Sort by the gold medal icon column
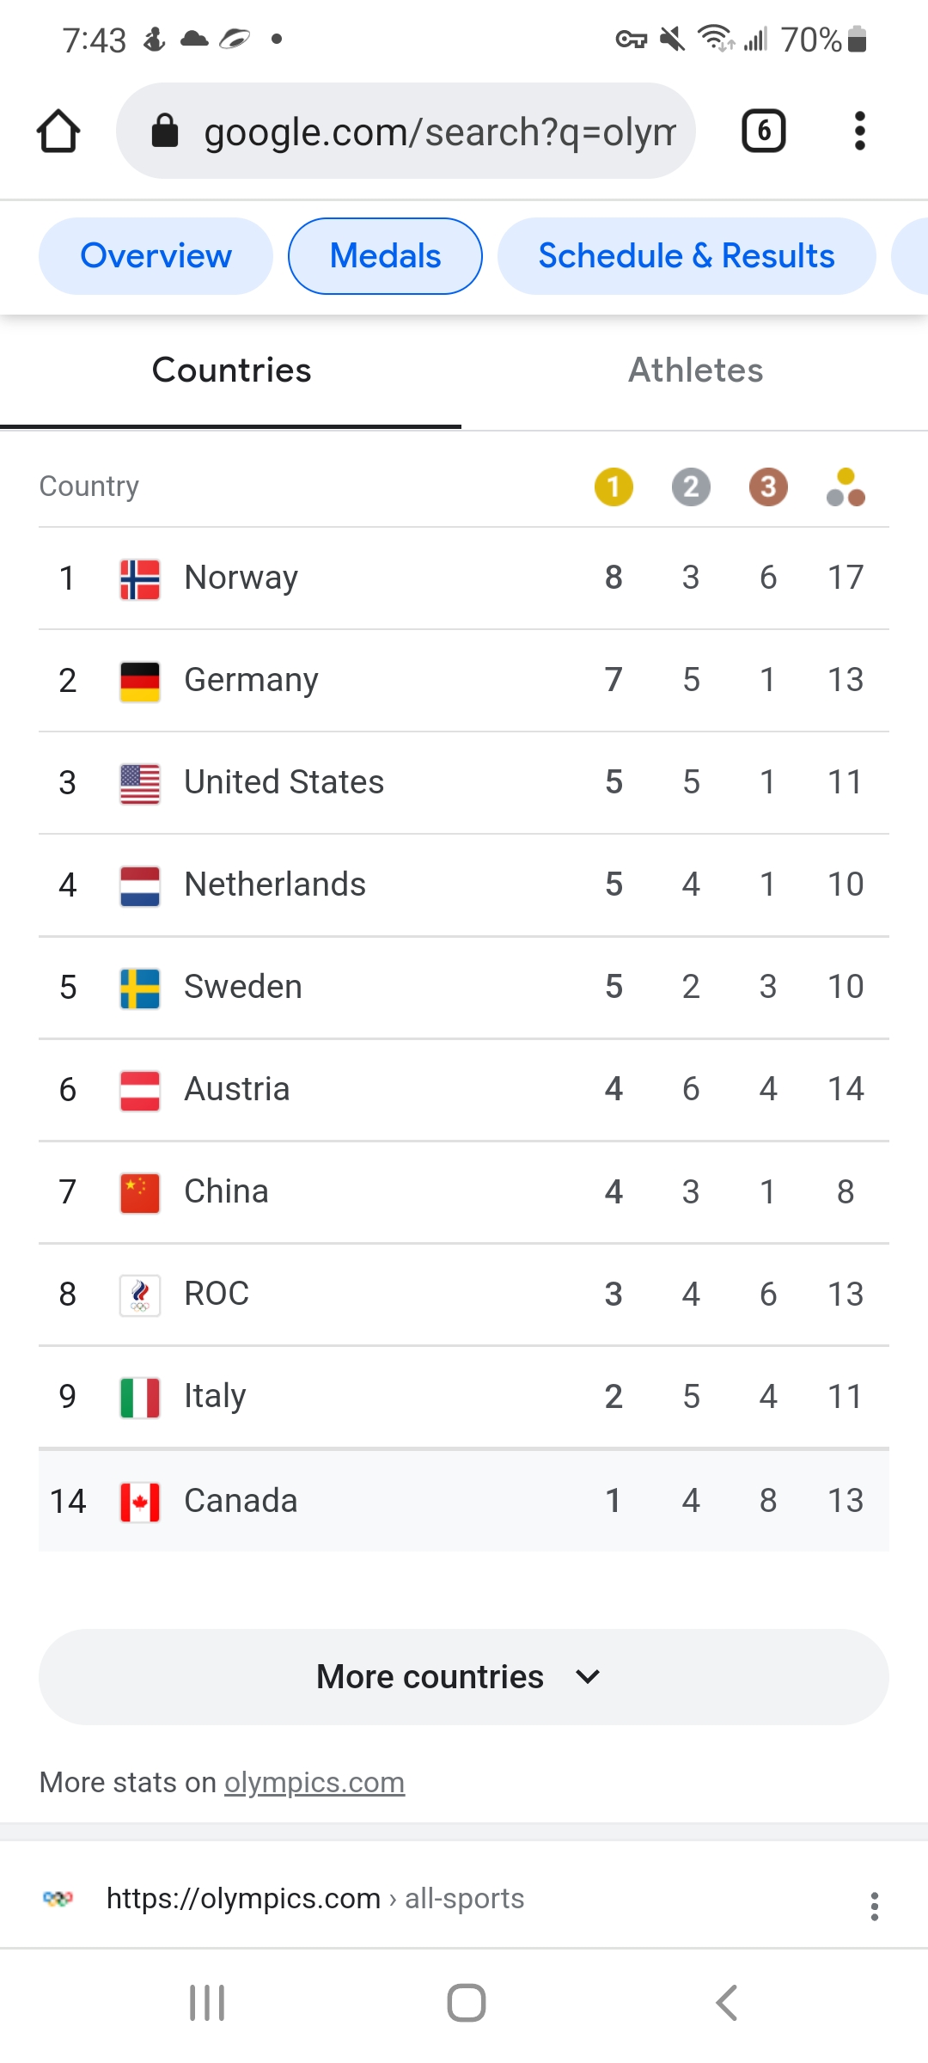Image resolution: width=928 pixels, height=2063 pixels. pyautogui.click(x=614, y=487)
